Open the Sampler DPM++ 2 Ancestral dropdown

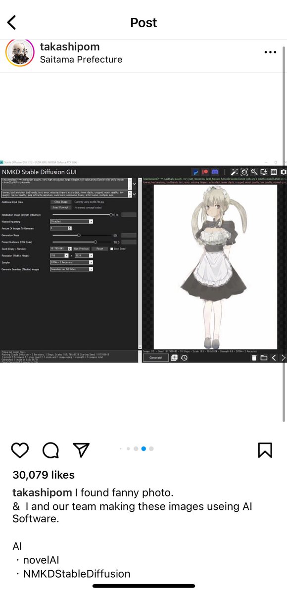[72, 262]
